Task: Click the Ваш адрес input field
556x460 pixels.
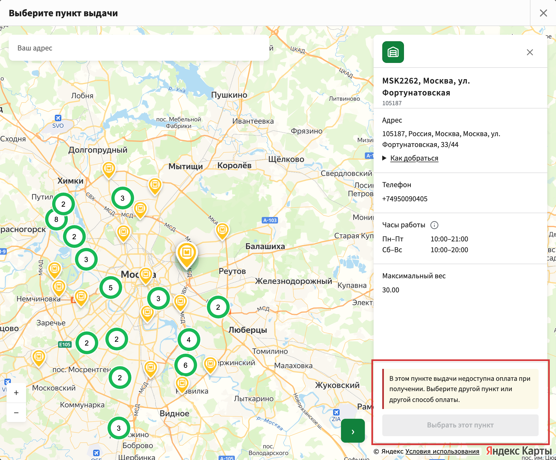Action: [139, 48]
